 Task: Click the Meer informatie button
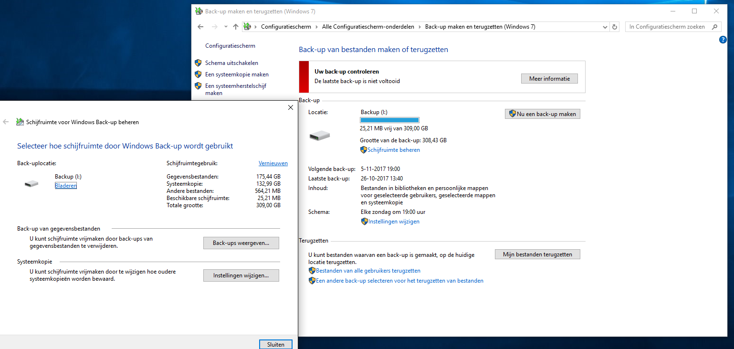click(549, 78)
